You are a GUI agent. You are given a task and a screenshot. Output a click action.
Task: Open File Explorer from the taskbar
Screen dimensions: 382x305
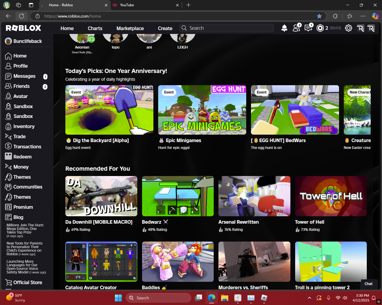[x=225, y=298]
